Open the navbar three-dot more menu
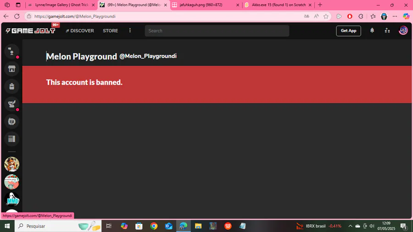Image resolution: width=413 pixels, height=232 pixels. [130, 31]
